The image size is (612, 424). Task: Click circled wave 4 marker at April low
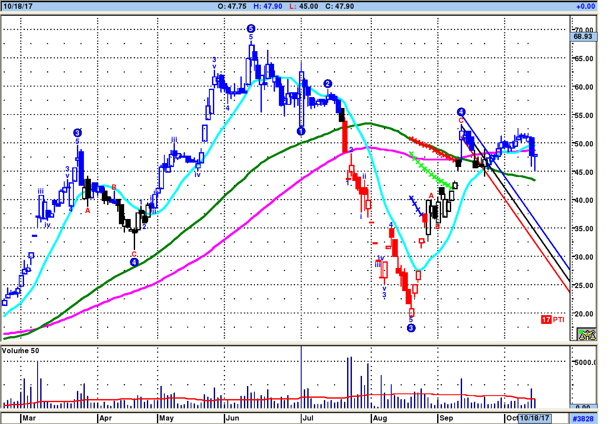point(134,262)
